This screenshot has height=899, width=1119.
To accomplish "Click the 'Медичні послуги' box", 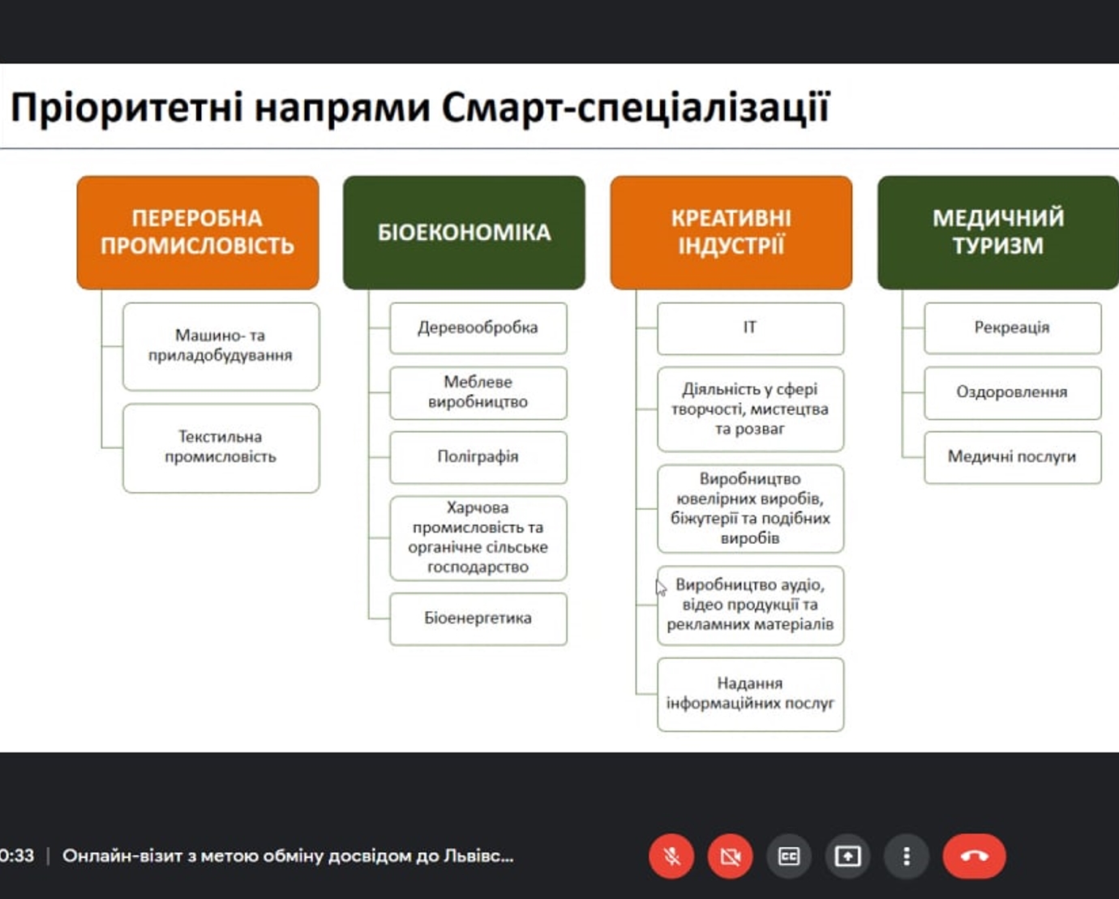I will point(1012,457).
